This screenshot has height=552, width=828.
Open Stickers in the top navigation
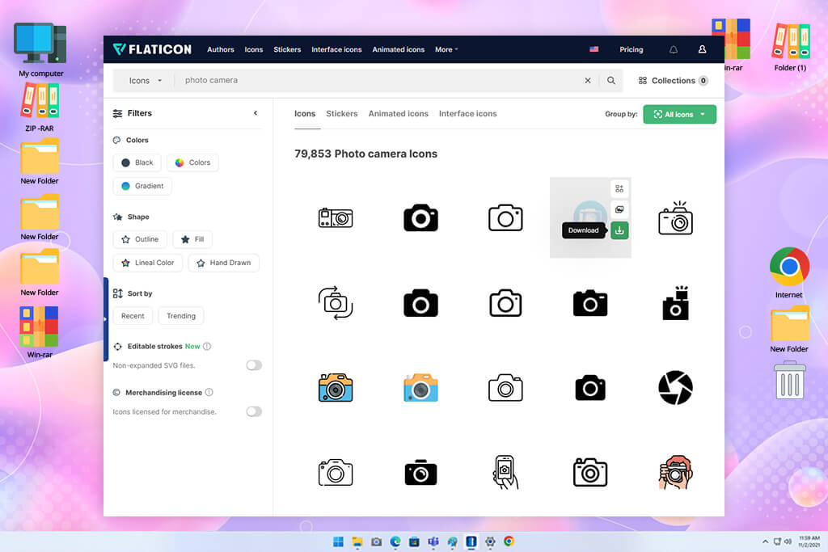pos(287,49)
